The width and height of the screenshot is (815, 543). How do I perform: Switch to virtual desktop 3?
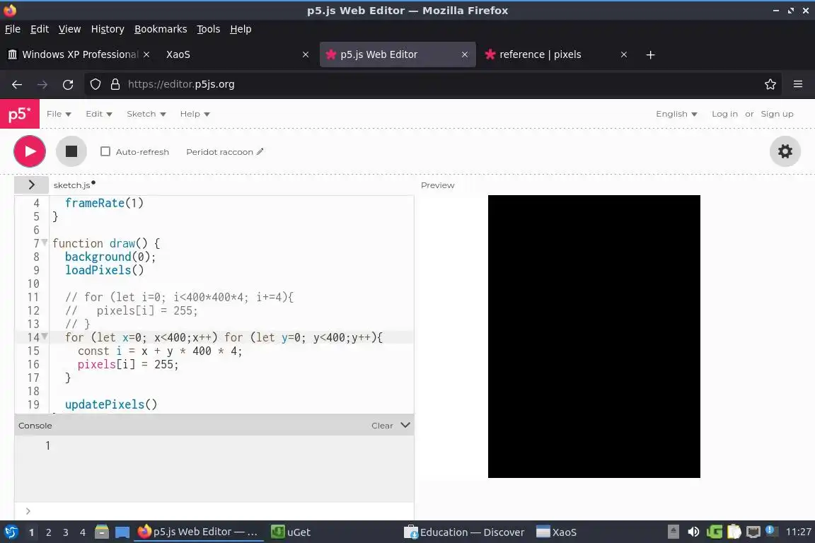point(66,532)
